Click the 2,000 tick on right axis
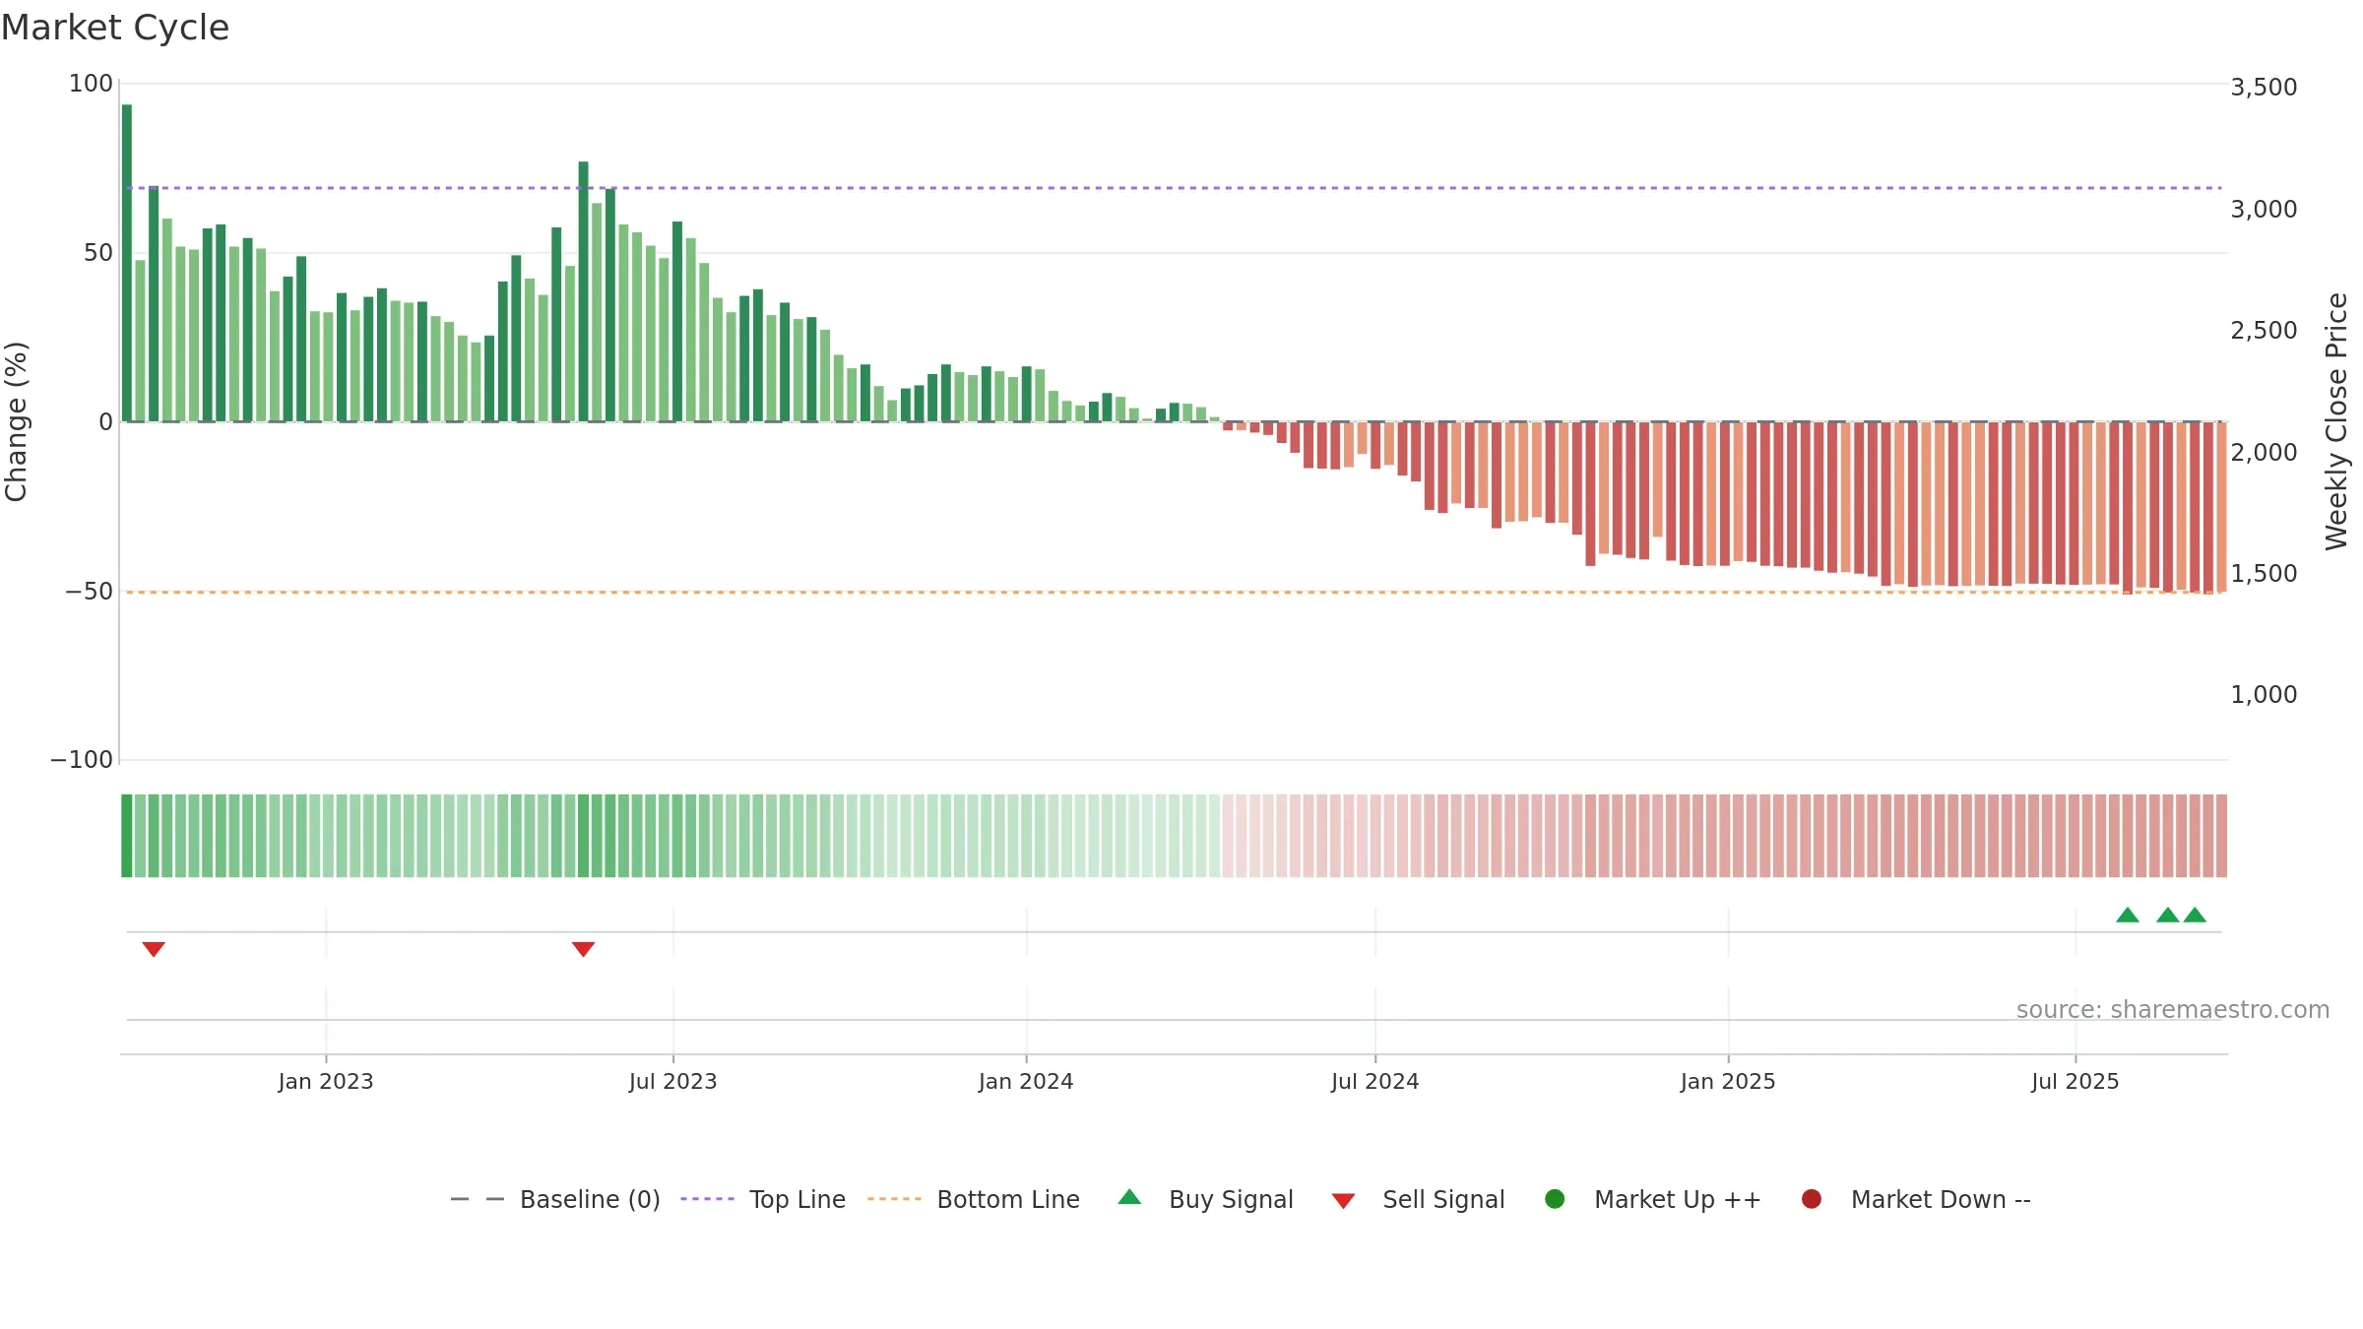The image size is (2363, 1329). 2264,452
